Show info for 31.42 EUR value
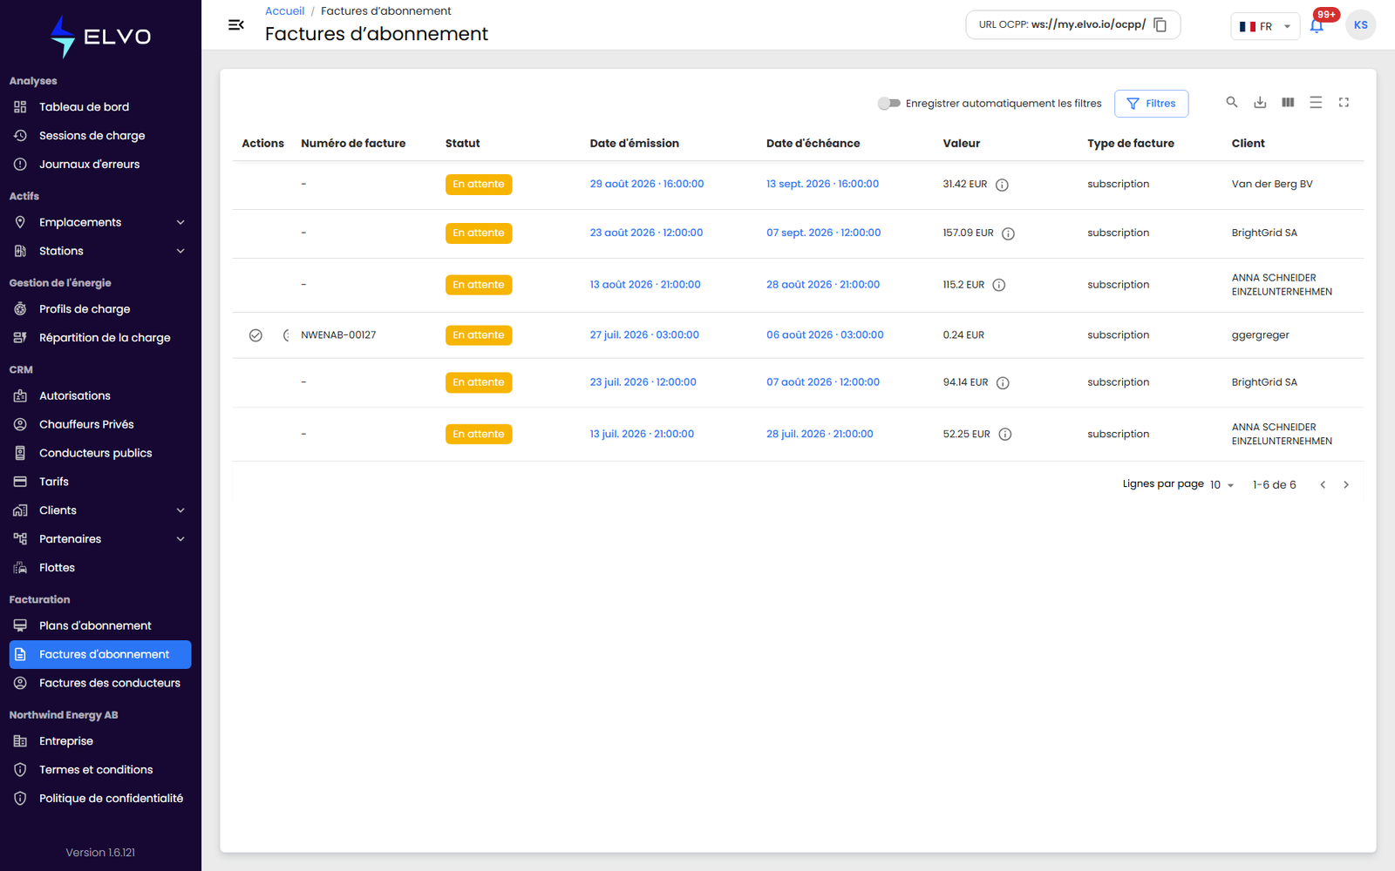Image resolution: width=1395 pixels, height=871 pixels. (1002, 185)
